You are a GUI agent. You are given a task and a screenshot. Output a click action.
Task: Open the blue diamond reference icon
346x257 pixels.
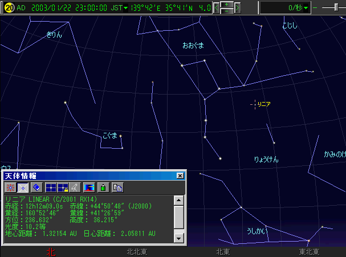click(36, 187)
